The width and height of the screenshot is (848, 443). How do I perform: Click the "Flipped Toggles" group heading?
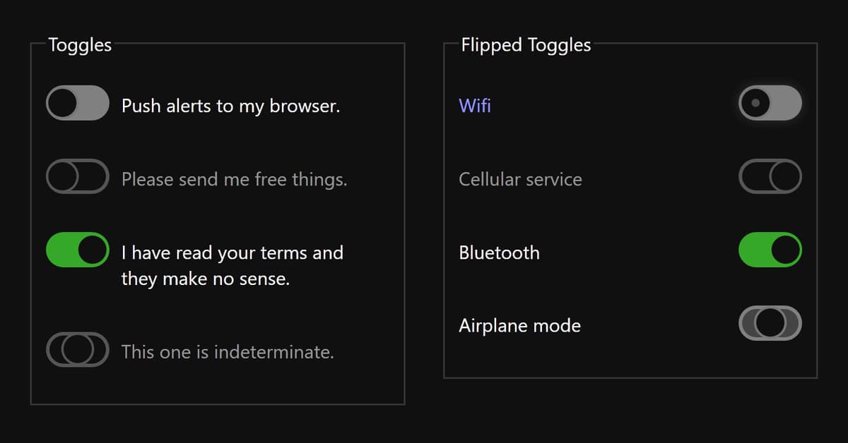(x=526, y=45)
